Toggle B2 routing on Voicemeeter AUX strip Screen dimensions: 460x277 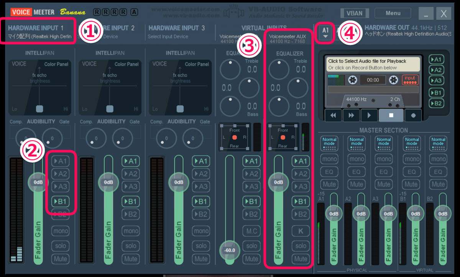click(301, 214)
